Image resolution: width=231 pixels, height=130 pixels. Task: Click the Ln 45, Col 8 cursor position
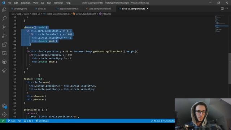pyautogui.click(x=162, y=121)
